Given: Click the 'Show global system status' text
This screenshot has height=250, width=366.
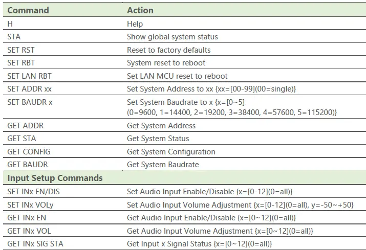Looking at the screenshot, I should tap(172, 37).
